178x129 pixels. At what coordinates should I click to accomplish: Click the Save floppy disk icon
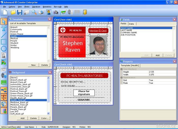(20, 12)
